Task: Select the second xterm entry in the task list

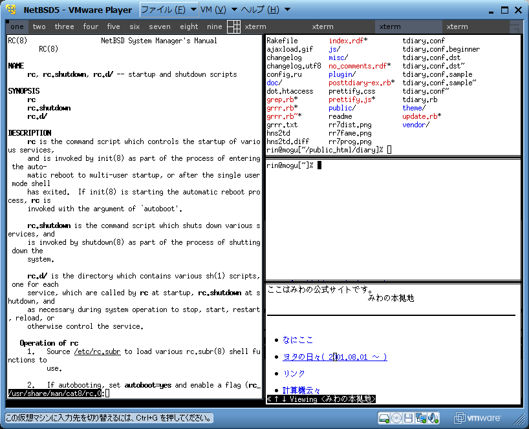Action: click(341, 26)
